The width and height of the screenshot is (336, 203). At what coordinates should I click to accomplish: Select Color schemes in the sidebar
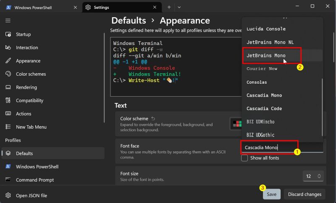31,74
